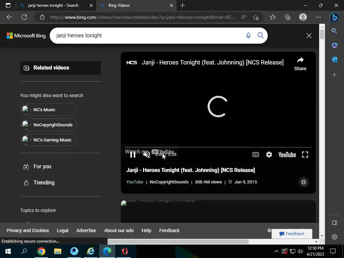Open Read aloud icon in address bar
The width and height of the screenshot is (344, 258).
(244, 17)
